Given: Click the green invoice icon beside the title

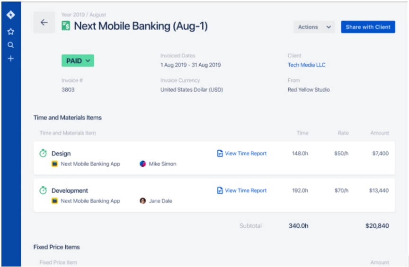Looking at the screenshot, I should pos(66,26).
